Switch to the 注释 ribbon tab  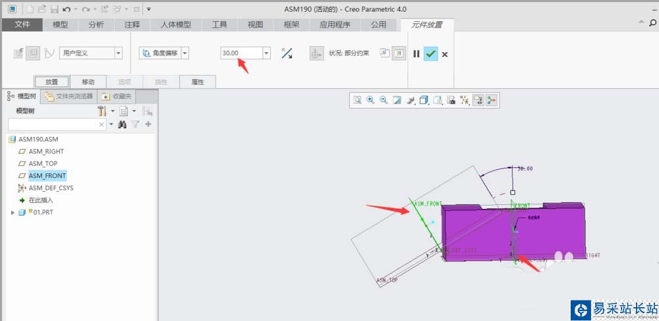click(x=132, y=25)
